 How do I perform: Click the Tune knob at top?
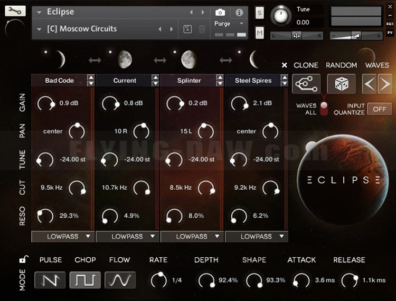pos(281,16)
